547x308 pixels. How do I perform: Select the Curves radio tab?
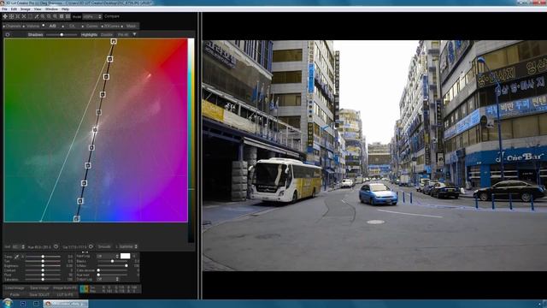pyautogui.click(x=90, y=26)
